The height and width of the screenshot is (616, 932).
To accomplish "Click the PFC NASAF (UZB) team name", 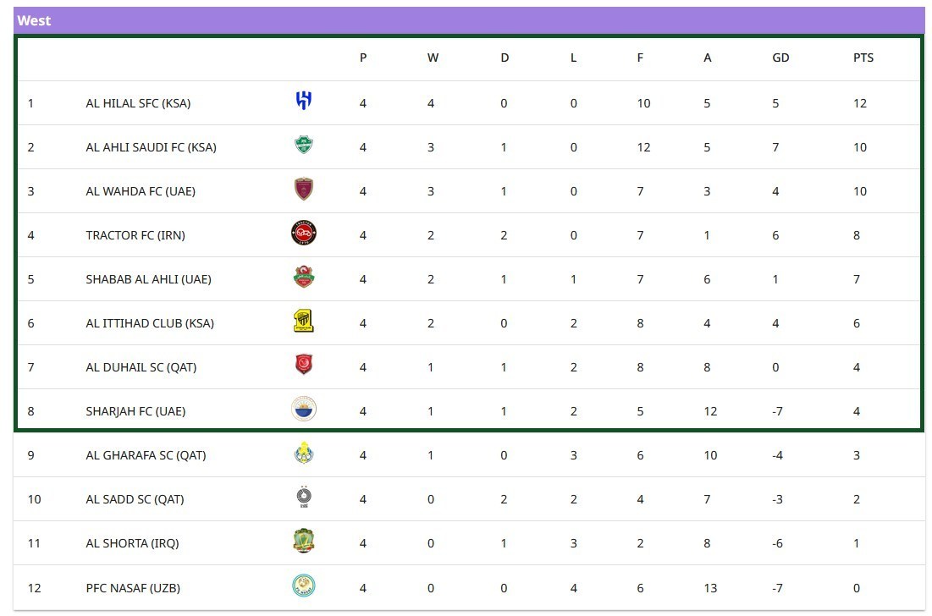I will point(133,587).
